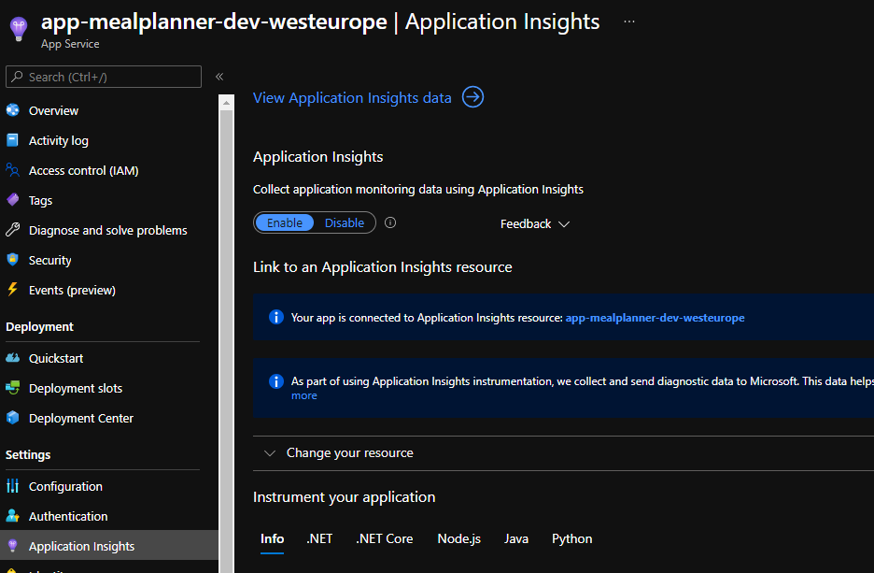The height and width of the screenshot is (573, 874).
Task: Open View Application Insights data link
Action: pos(352,97)
